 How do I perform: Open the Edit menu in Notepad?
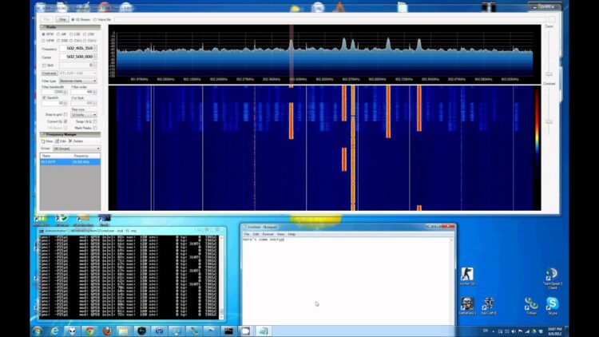click(x=256, y=234)
